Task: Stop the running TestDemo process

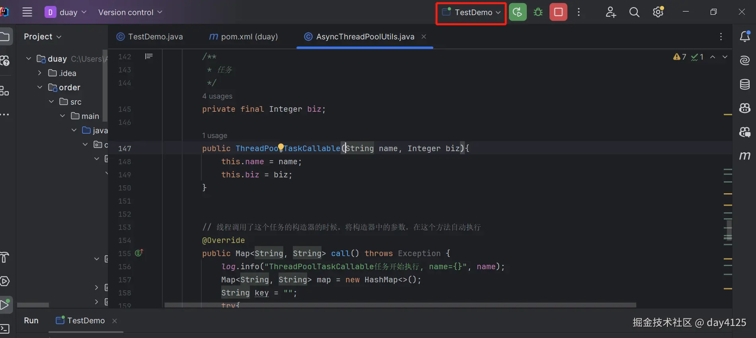Action: point(558,12)
